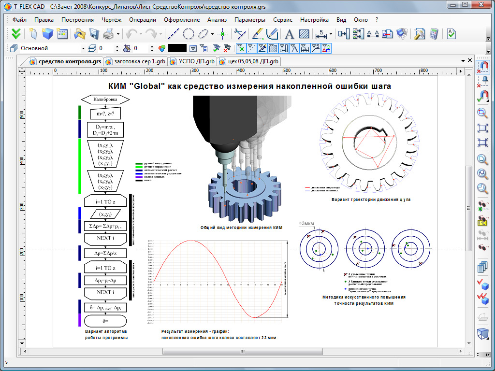Select the construction line tool

(x=174, y=34)
